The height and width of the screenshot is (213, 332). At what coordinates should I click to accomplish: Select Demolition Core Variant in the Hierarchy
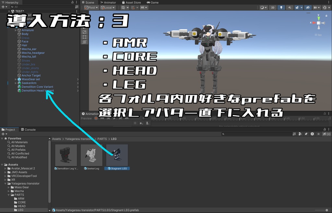[x=37, y=87]
